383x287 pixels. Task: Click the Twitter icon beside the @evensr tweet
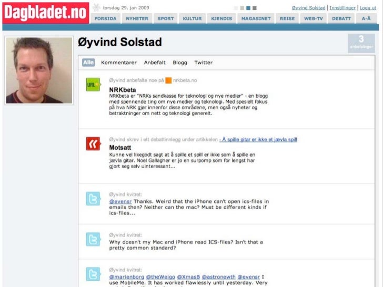tap(93, 199)
